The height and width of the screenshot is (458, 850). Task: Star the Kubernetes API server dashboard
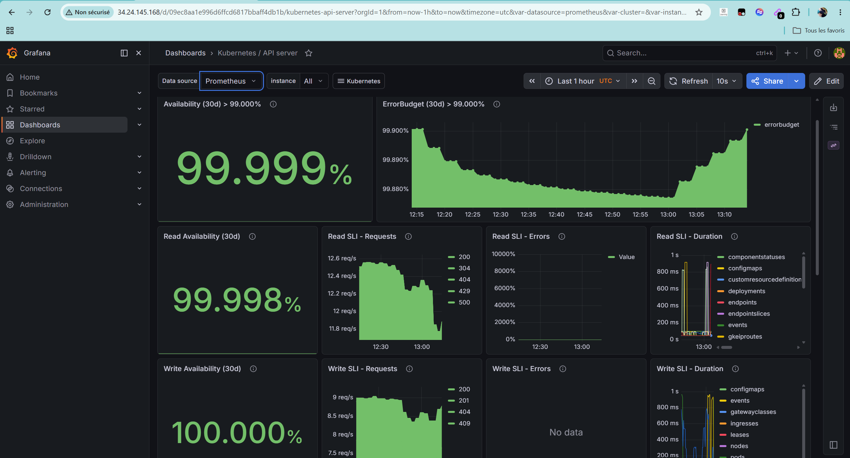[308, 53]
